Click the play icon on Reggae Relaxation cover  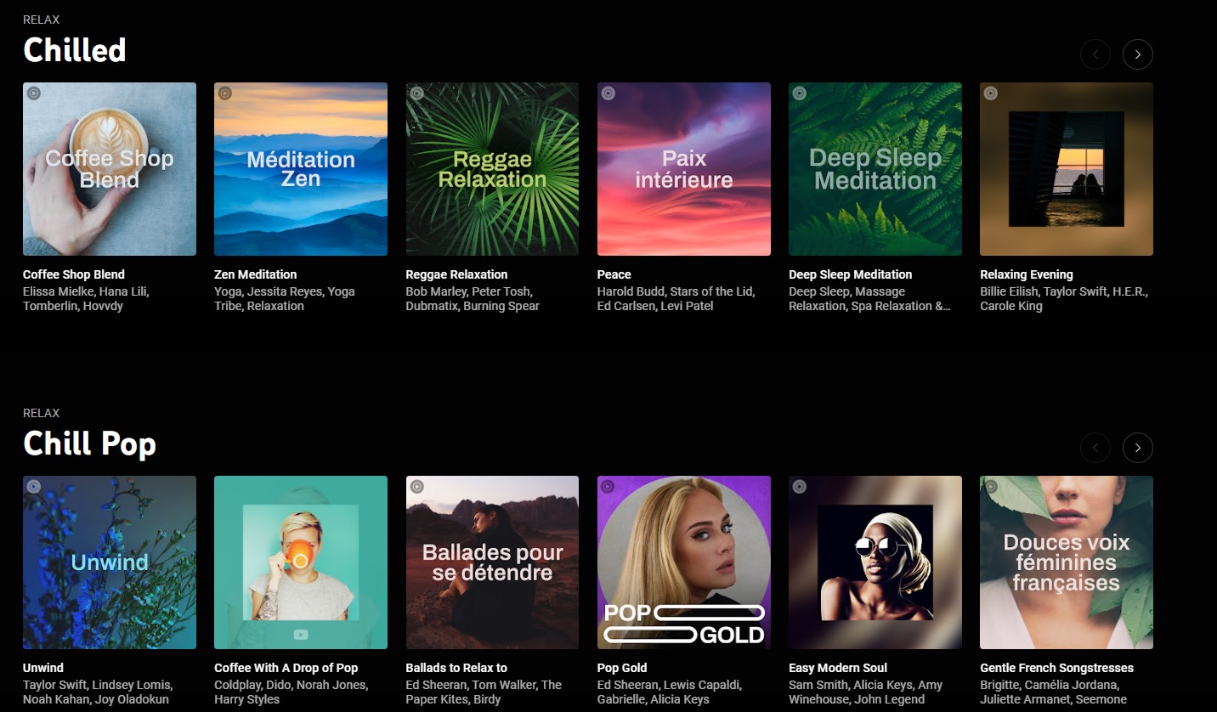pyautogui.click(x=416, y=93)
